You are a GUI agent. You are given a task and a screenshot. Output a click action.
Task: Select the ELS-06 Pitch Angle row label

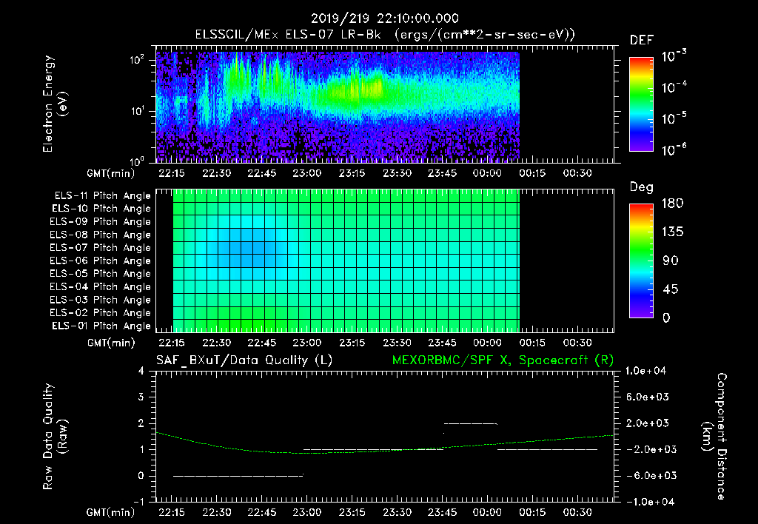tap(100, 261)
